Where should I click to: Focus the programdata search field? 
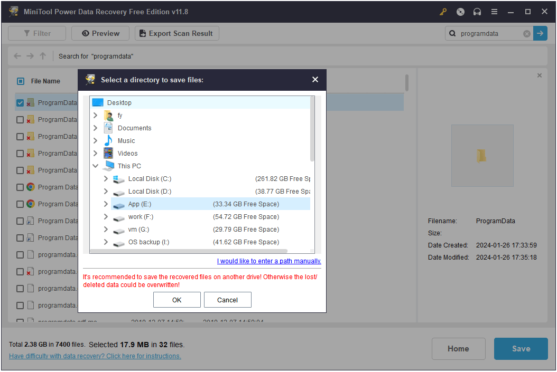pyautogui.click(x=489, y=34)
